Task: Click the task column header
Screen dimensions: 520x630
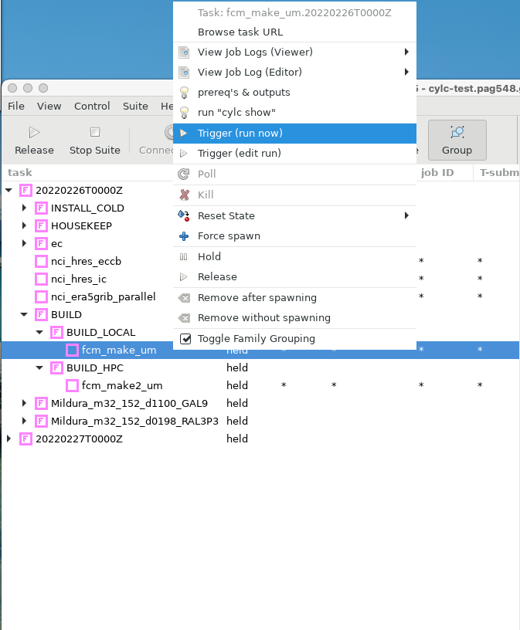Action: (20, 172)
